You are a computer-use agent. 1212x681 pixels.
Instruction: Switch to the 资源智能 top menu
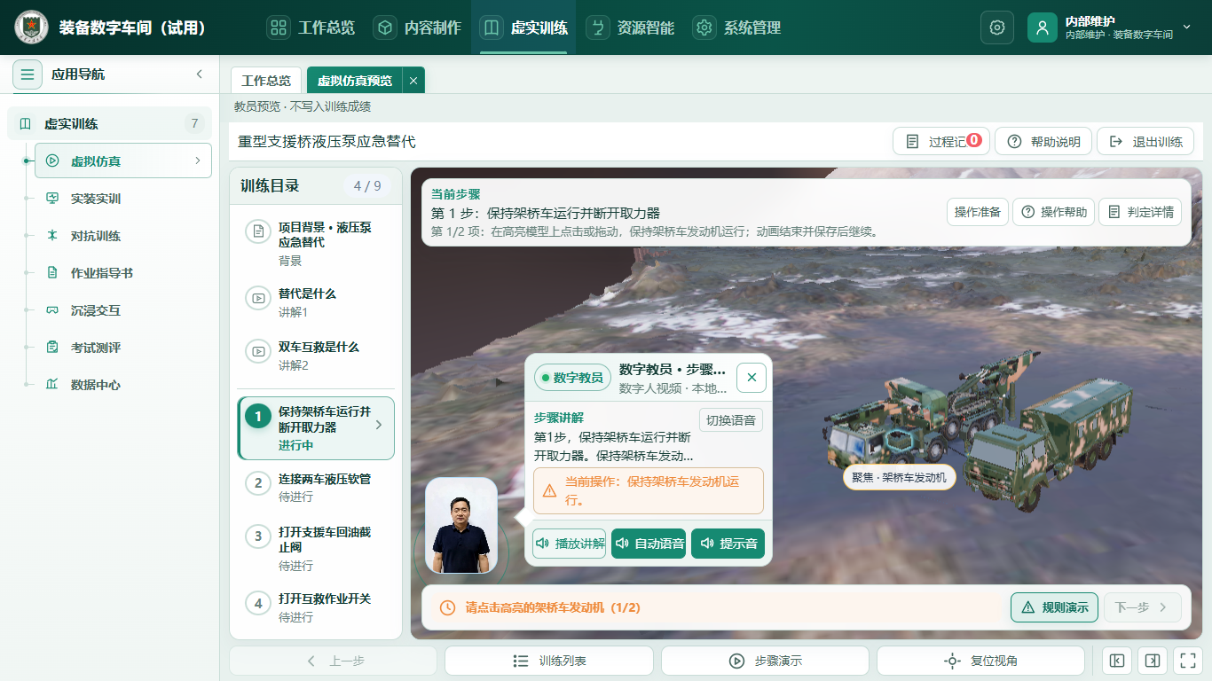pyautogui.click(x=634, y=27)
